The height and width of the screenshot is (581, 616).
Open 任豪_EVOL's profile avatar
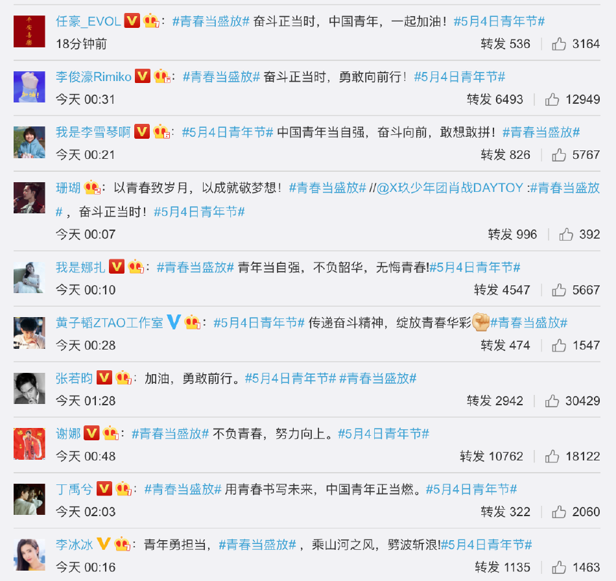coord(29,31)
